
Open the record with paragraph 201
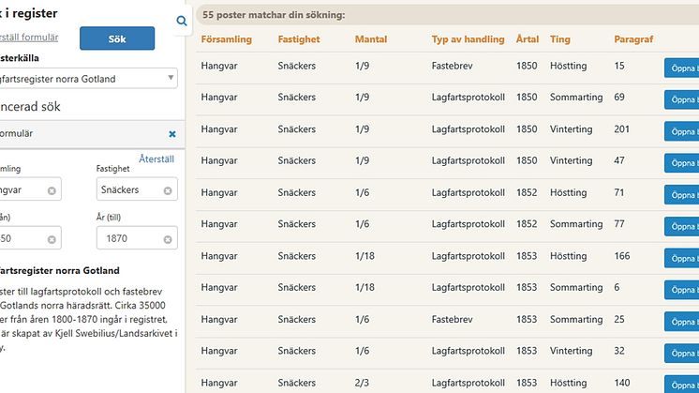(x=681, y=131)
